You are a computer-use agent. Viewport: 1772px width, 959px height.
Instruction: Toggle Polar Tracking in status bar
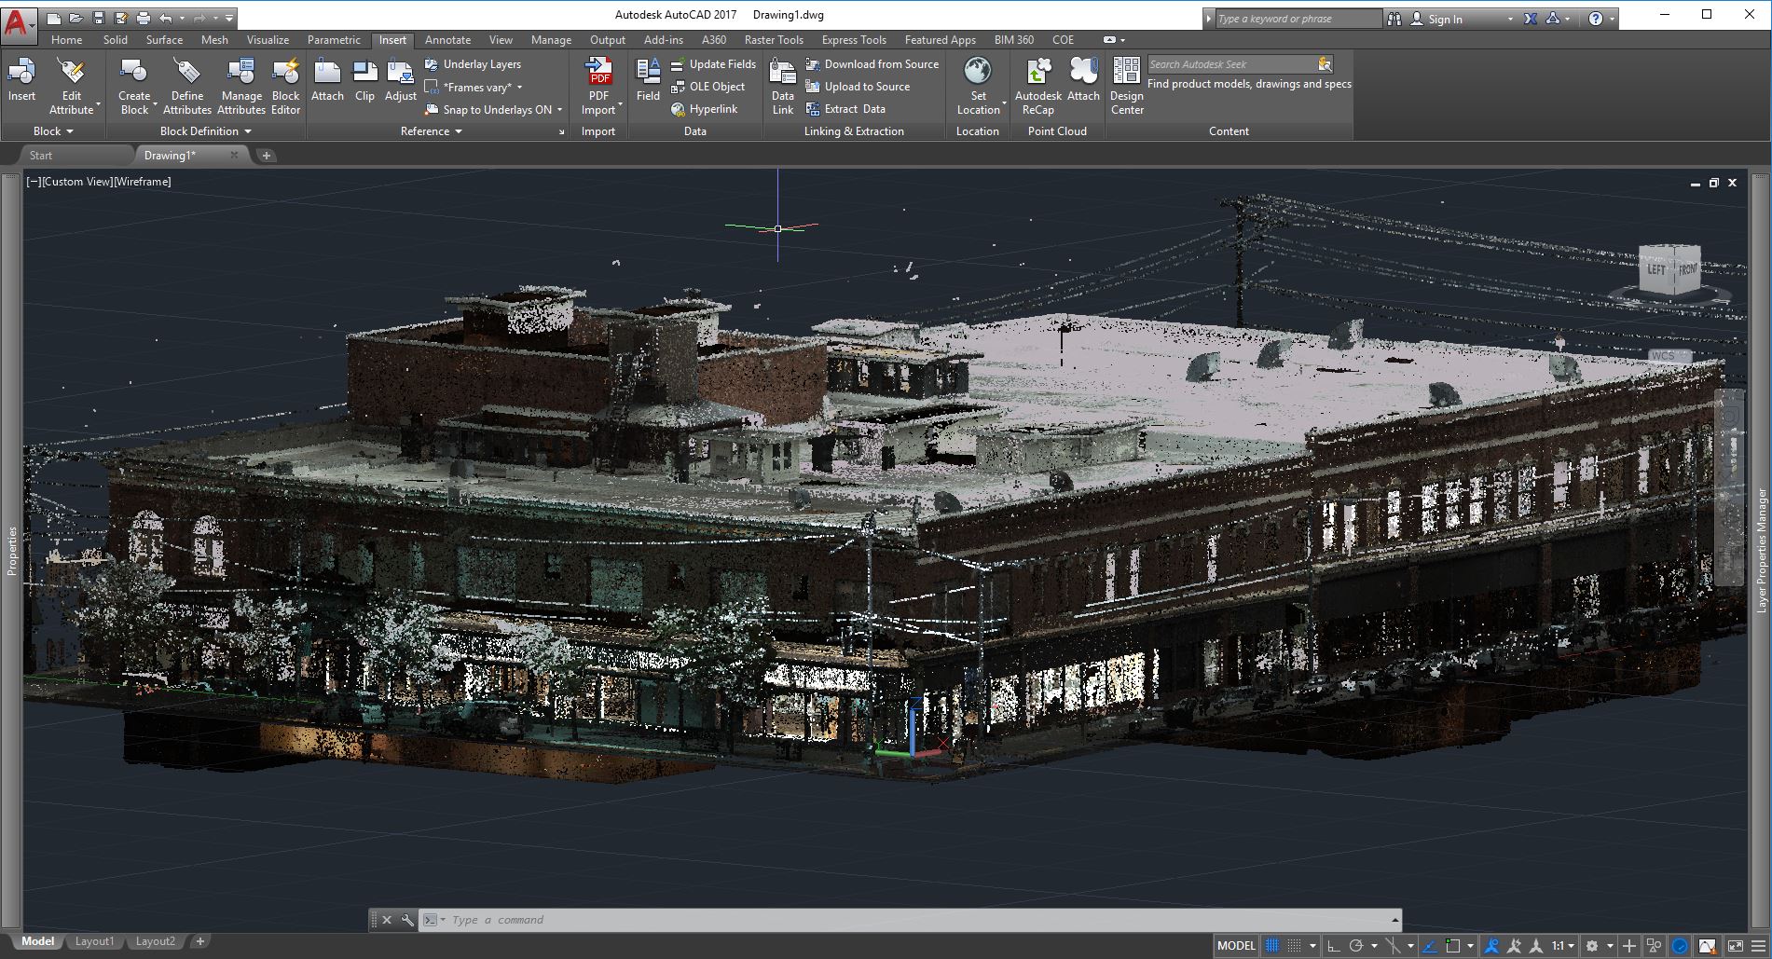pos(1356,946)
